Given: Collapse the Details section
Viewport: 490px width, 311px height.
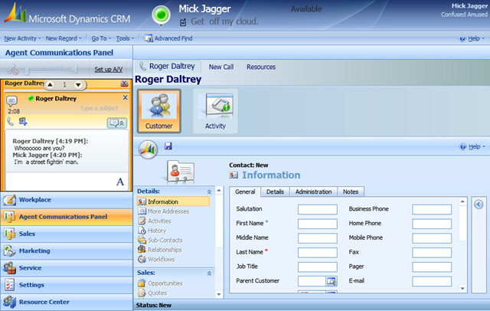Looking at the screenshot, I should coord(209,192).
